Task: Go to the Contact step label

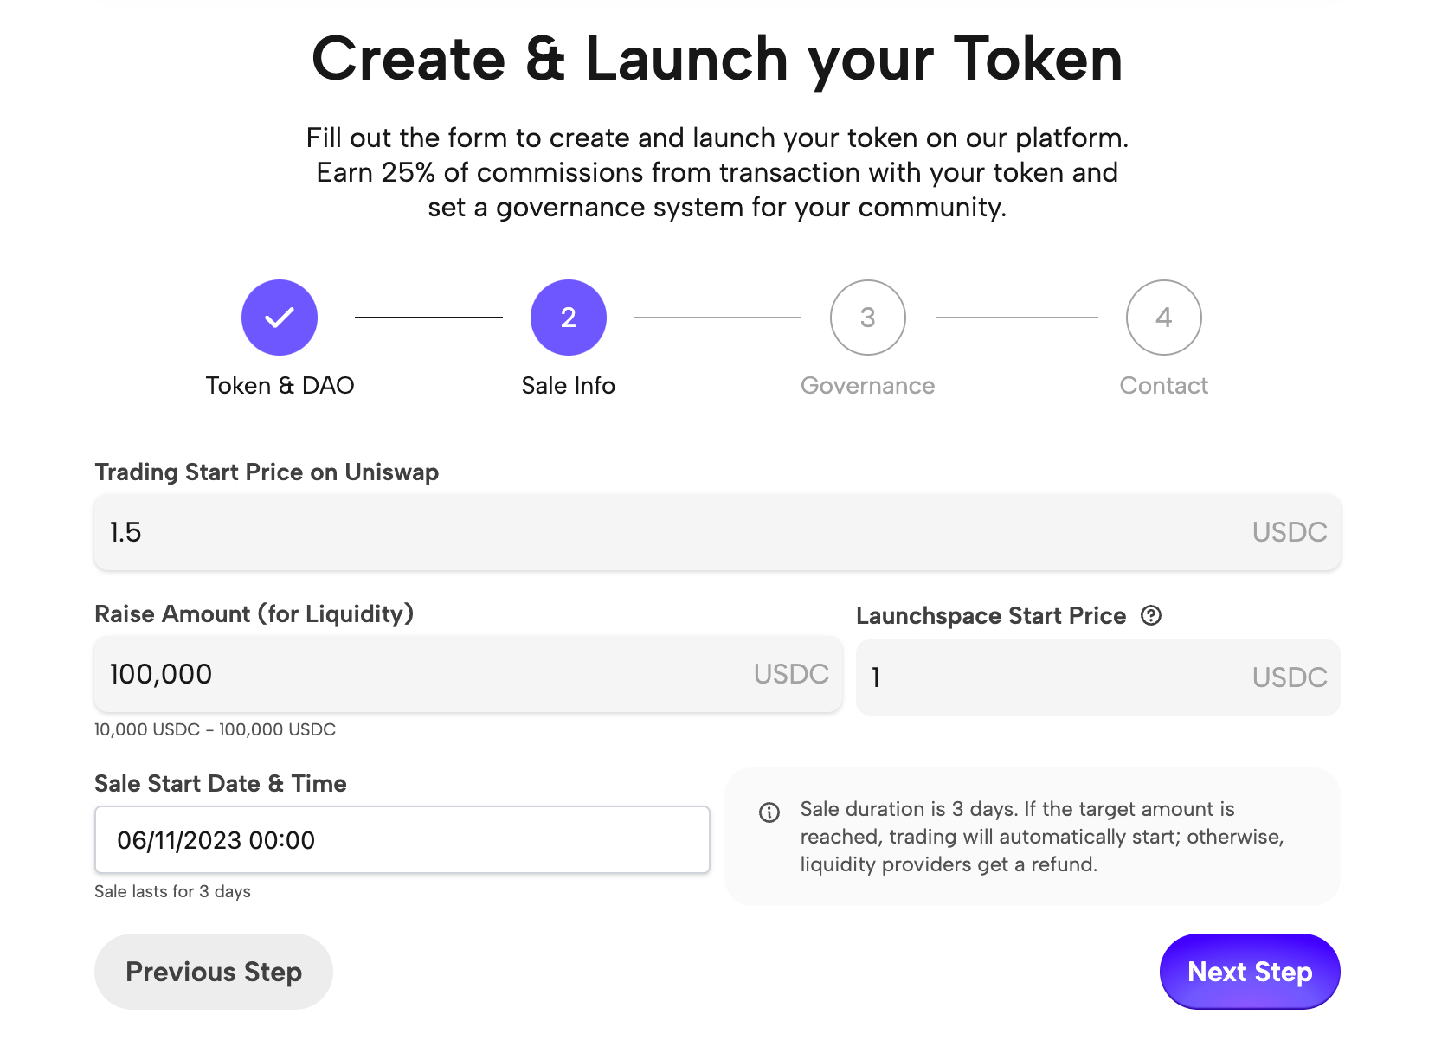Action: [x=1163, y=386]
